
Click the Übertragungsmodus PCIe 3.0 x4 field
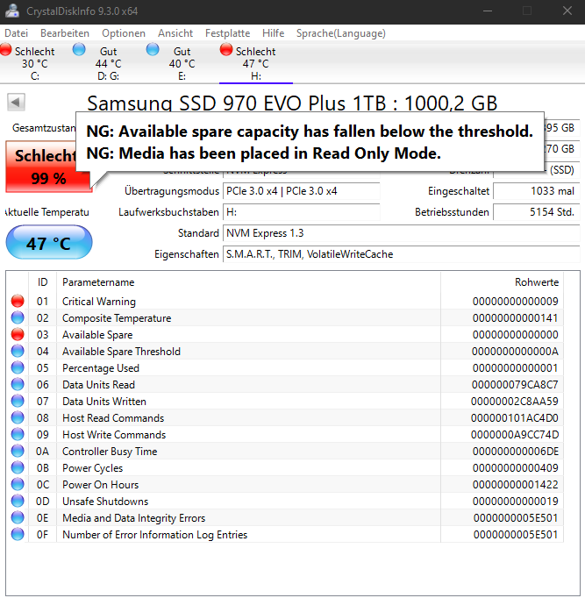click(302, 191)
